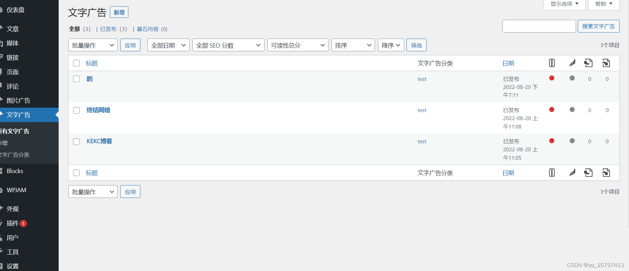Sort by 标题 column header at top
Viewport: 629px width, 271px height.
tap(92, 63)
